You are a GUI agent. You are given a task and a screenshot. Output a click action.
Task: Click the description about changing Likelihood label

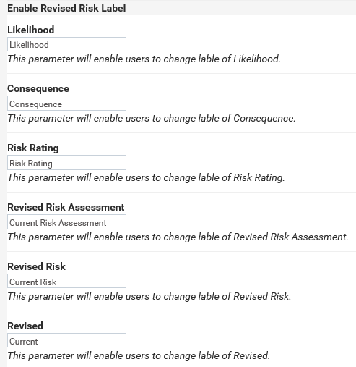tap(144, 59)
